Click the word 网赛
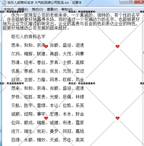 [x=80, y=54]
